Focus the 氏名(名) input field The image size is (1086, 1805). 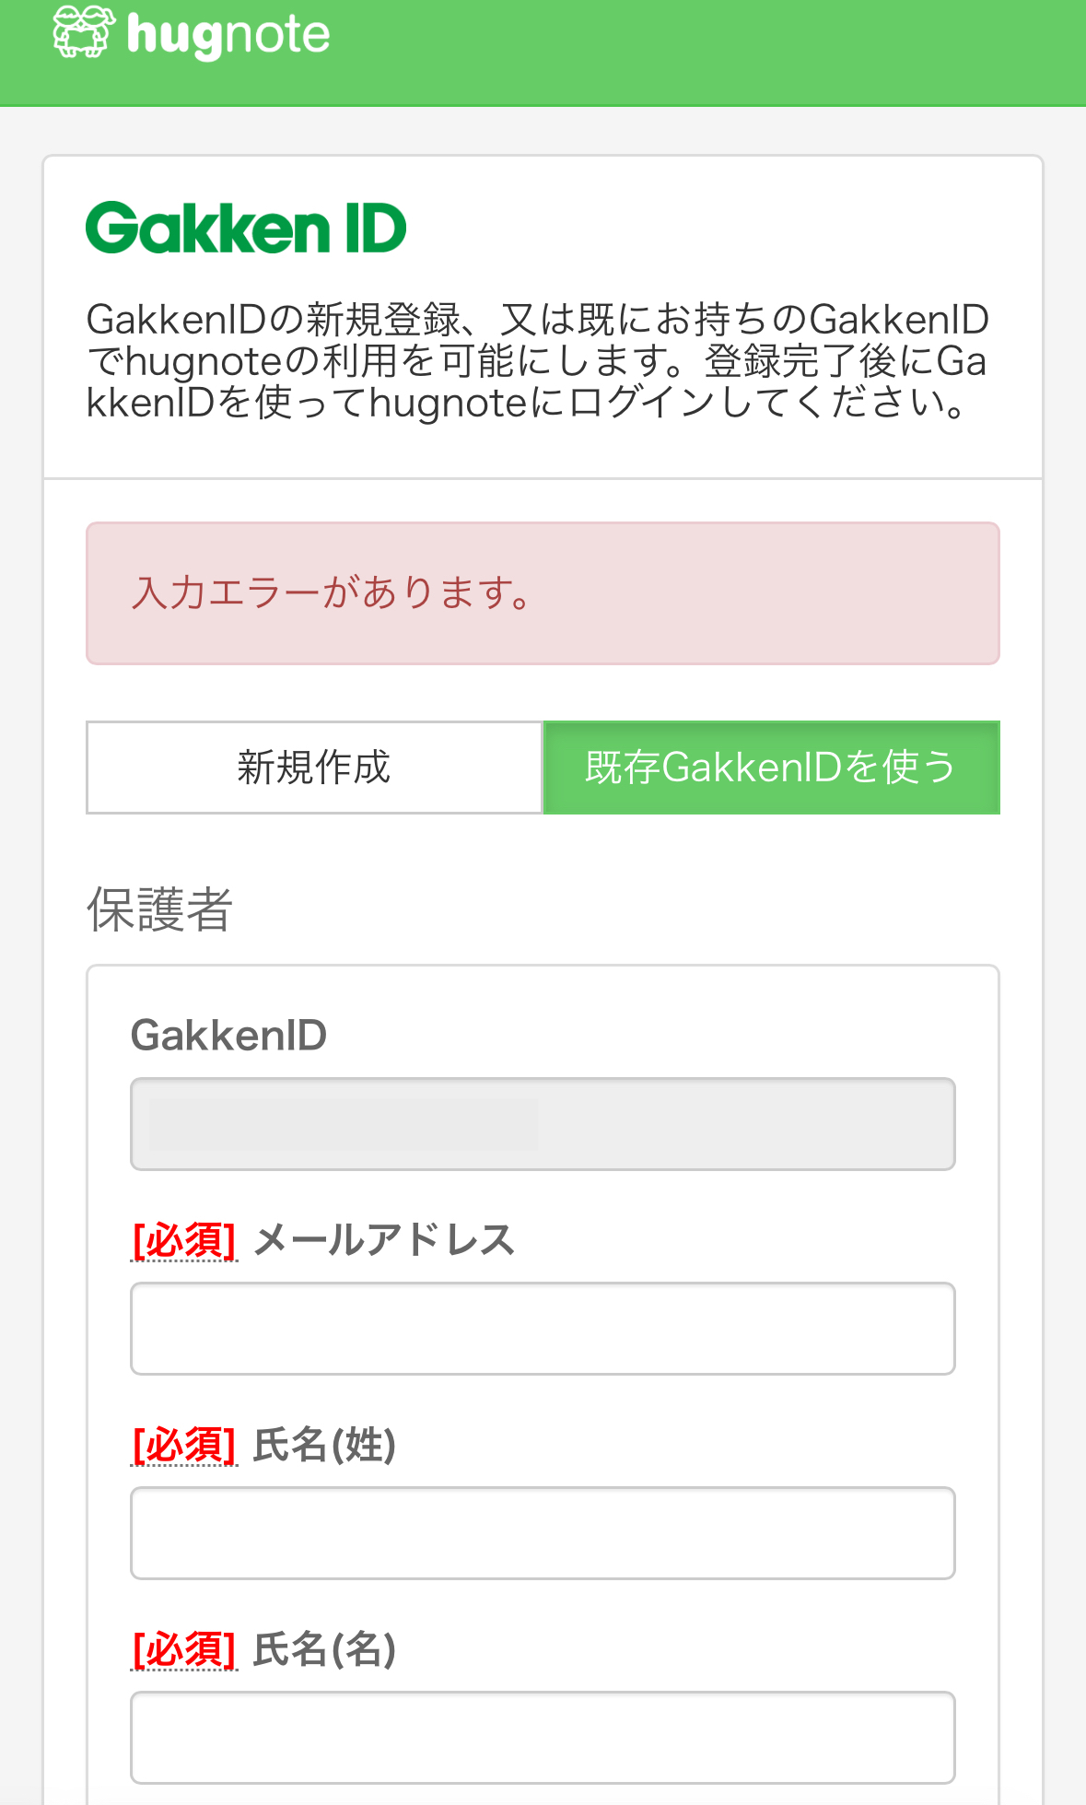(x=543, y=1738)
